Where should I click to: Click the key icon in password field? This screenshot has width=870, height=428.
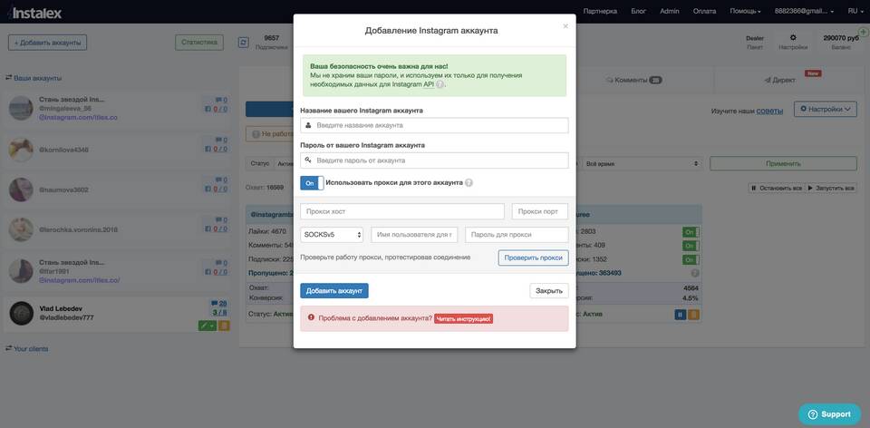click(308, 160)
